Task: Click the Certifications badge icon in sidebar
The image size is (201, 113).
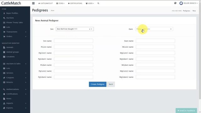Action: [x=4, y=94]
